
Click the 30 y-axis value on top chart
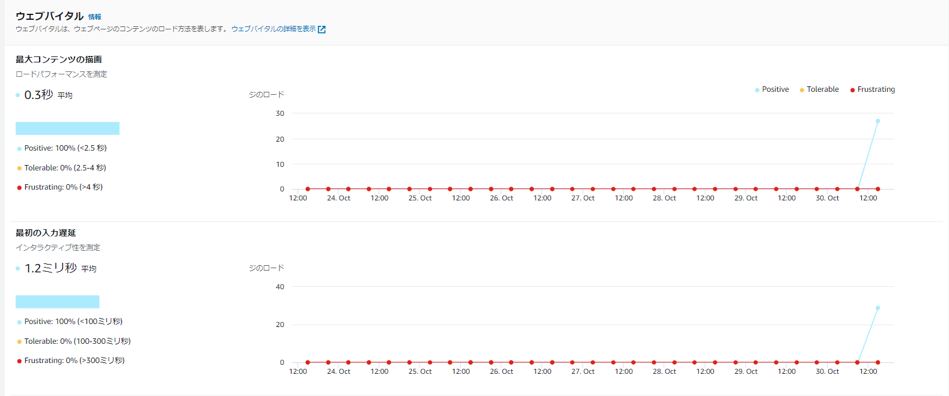click(280, 113)
